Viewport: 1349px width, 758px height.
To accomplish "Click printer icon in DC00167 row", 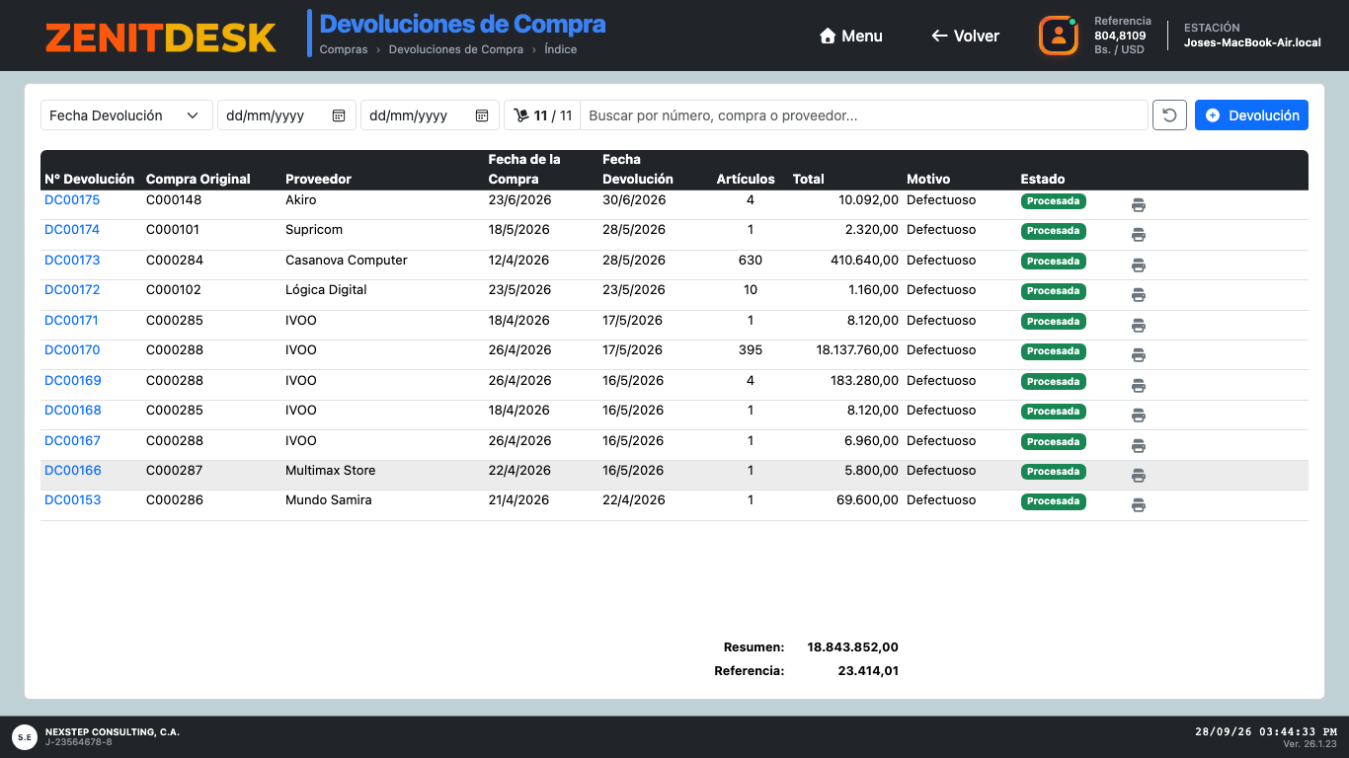I will click(x=1139, y=446).
